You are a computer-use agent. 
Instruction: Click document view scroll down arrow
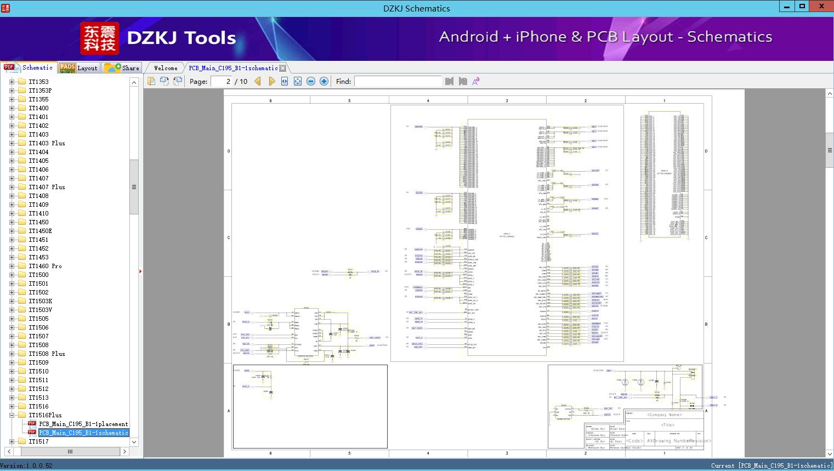click(x=830, y=454)
